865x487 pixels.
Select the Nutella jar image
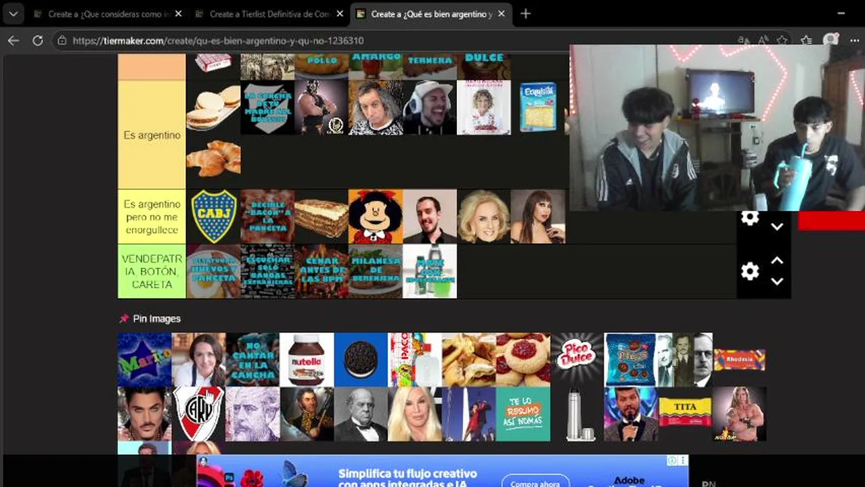coord(307,360)
